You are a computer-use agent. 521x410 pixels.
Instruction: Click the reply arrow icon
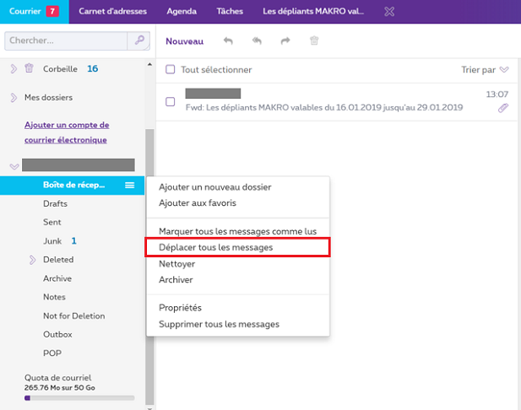click(x=228, y=40)
